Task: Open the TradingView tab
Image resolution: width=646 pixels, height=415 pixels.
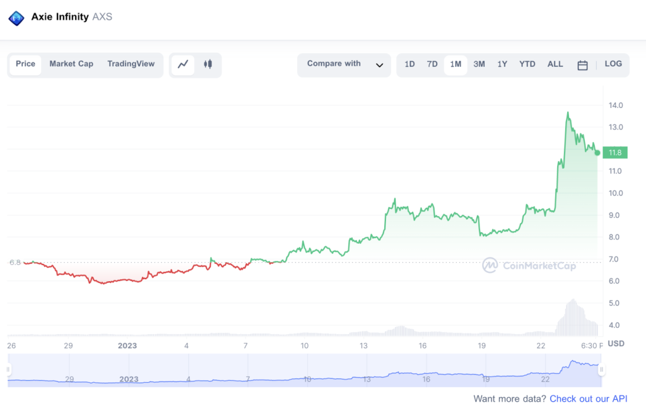Action: [x=131, y=64]
